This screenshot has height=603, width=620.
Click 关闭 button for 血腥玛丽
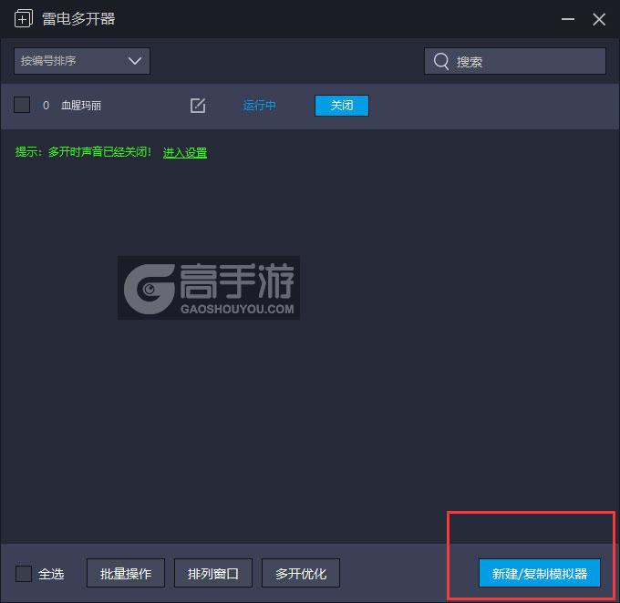[x=342, y=106]
